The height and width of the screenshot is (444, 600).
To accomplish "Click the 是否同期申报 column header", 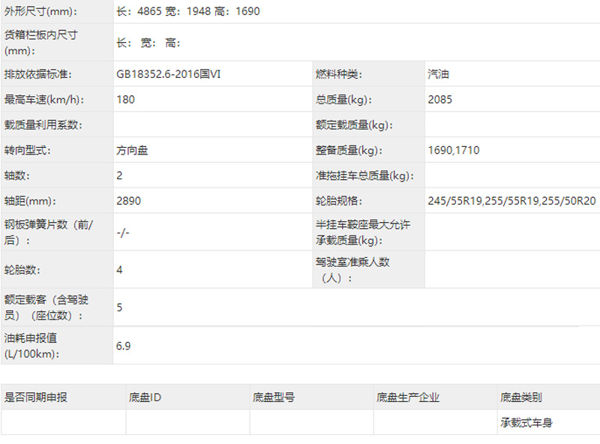I will pos(35,397).
